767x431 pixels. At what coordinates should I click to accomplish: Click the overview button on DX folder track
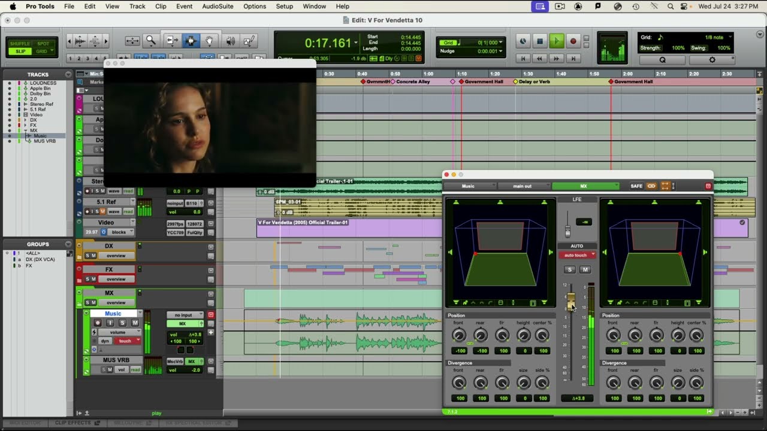pyautogui.click(x=116, y=256)
